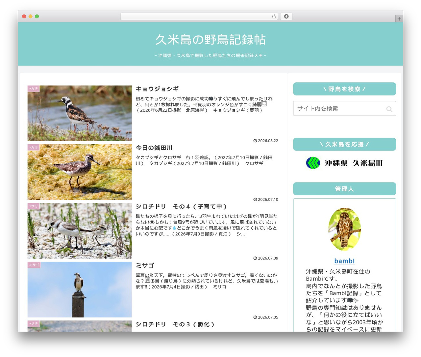Click the bambi author name link
The height and width of the screenshot is (357, 421).
tap(344, 261)
